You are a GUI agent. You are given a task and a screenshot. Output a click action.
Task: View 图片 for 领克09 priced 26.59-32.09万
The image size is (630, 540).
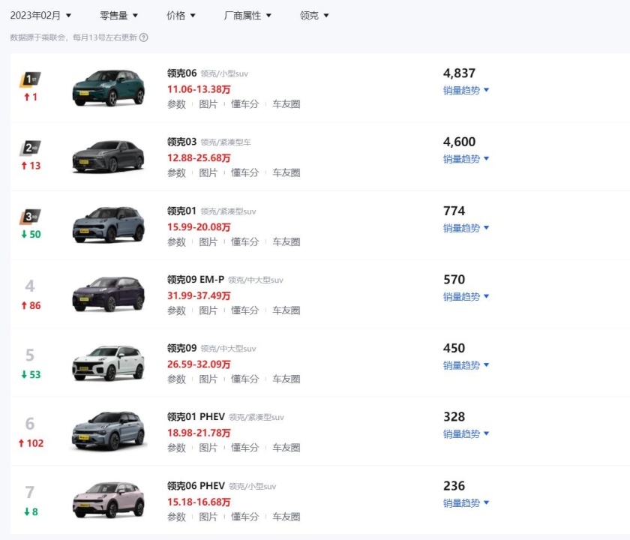(x=208, y=379)
